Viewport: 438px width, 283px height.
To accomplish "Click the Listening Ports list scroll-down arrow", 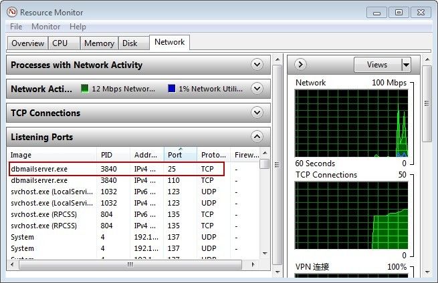I will [x=265, y=254].
